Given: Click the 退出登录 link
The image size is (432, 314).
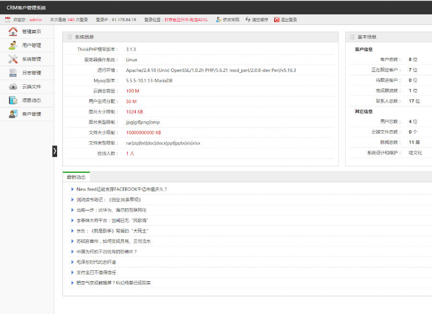Looking at the screenshot, I should pos(289,20).
